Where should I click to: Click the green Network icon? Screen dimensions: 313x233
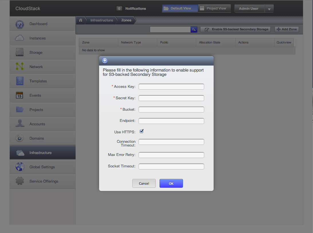(19, 66)
